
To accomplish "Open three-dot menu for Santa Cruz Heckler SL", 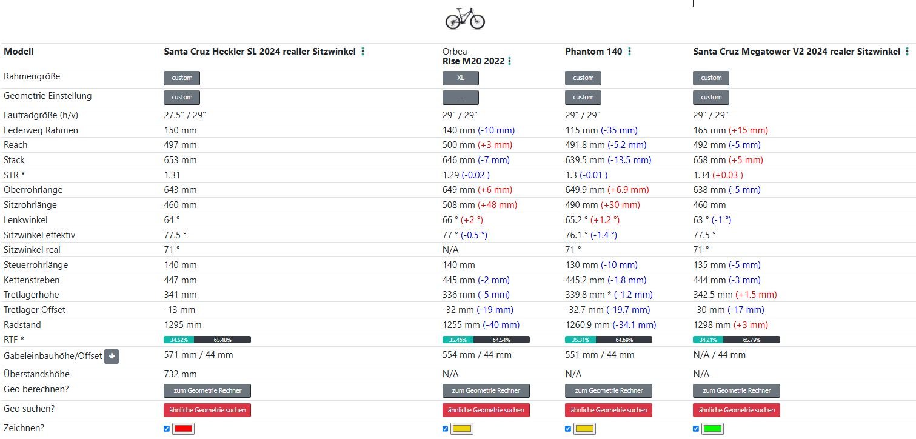I will 363,52.
